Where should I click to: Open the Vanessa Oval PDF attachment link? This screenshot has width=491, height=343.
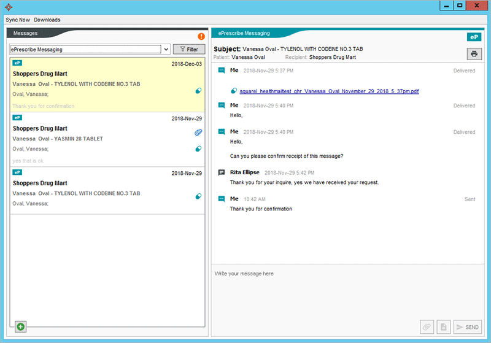[329, 91]
